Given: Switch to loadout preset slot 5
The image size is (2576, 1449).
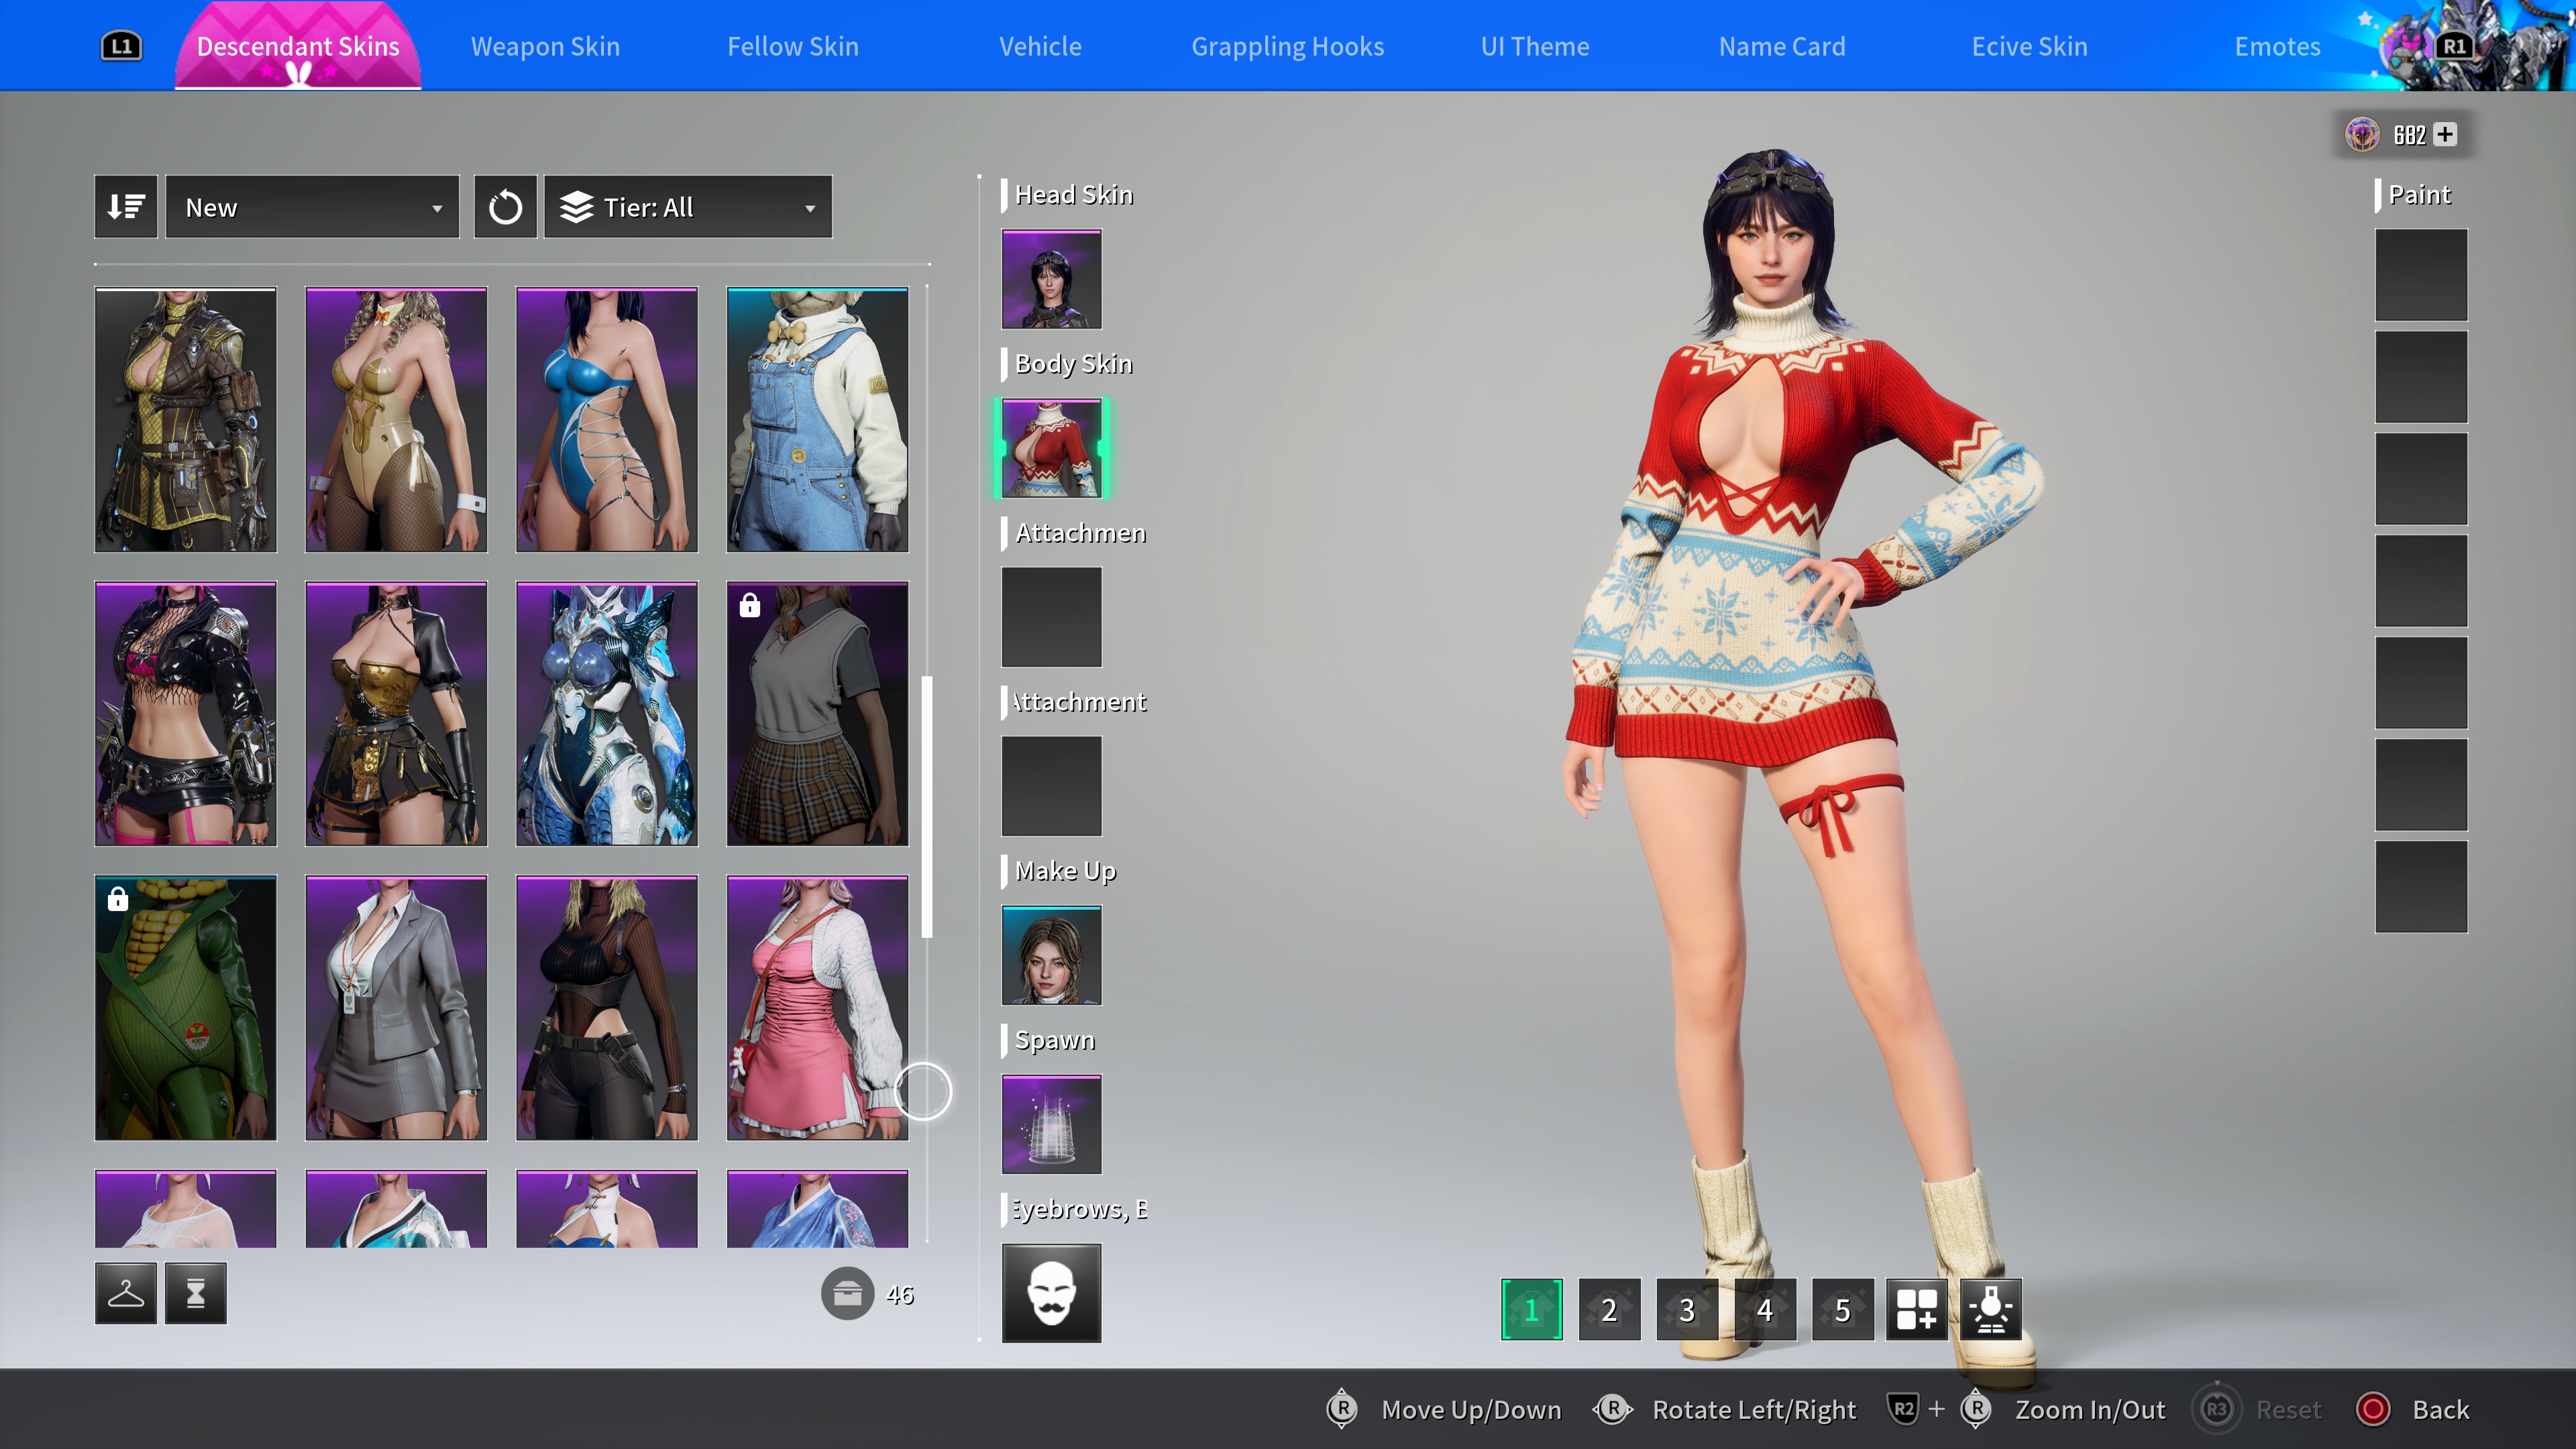Looking at the screenshot, I should coord(1842,1309).
